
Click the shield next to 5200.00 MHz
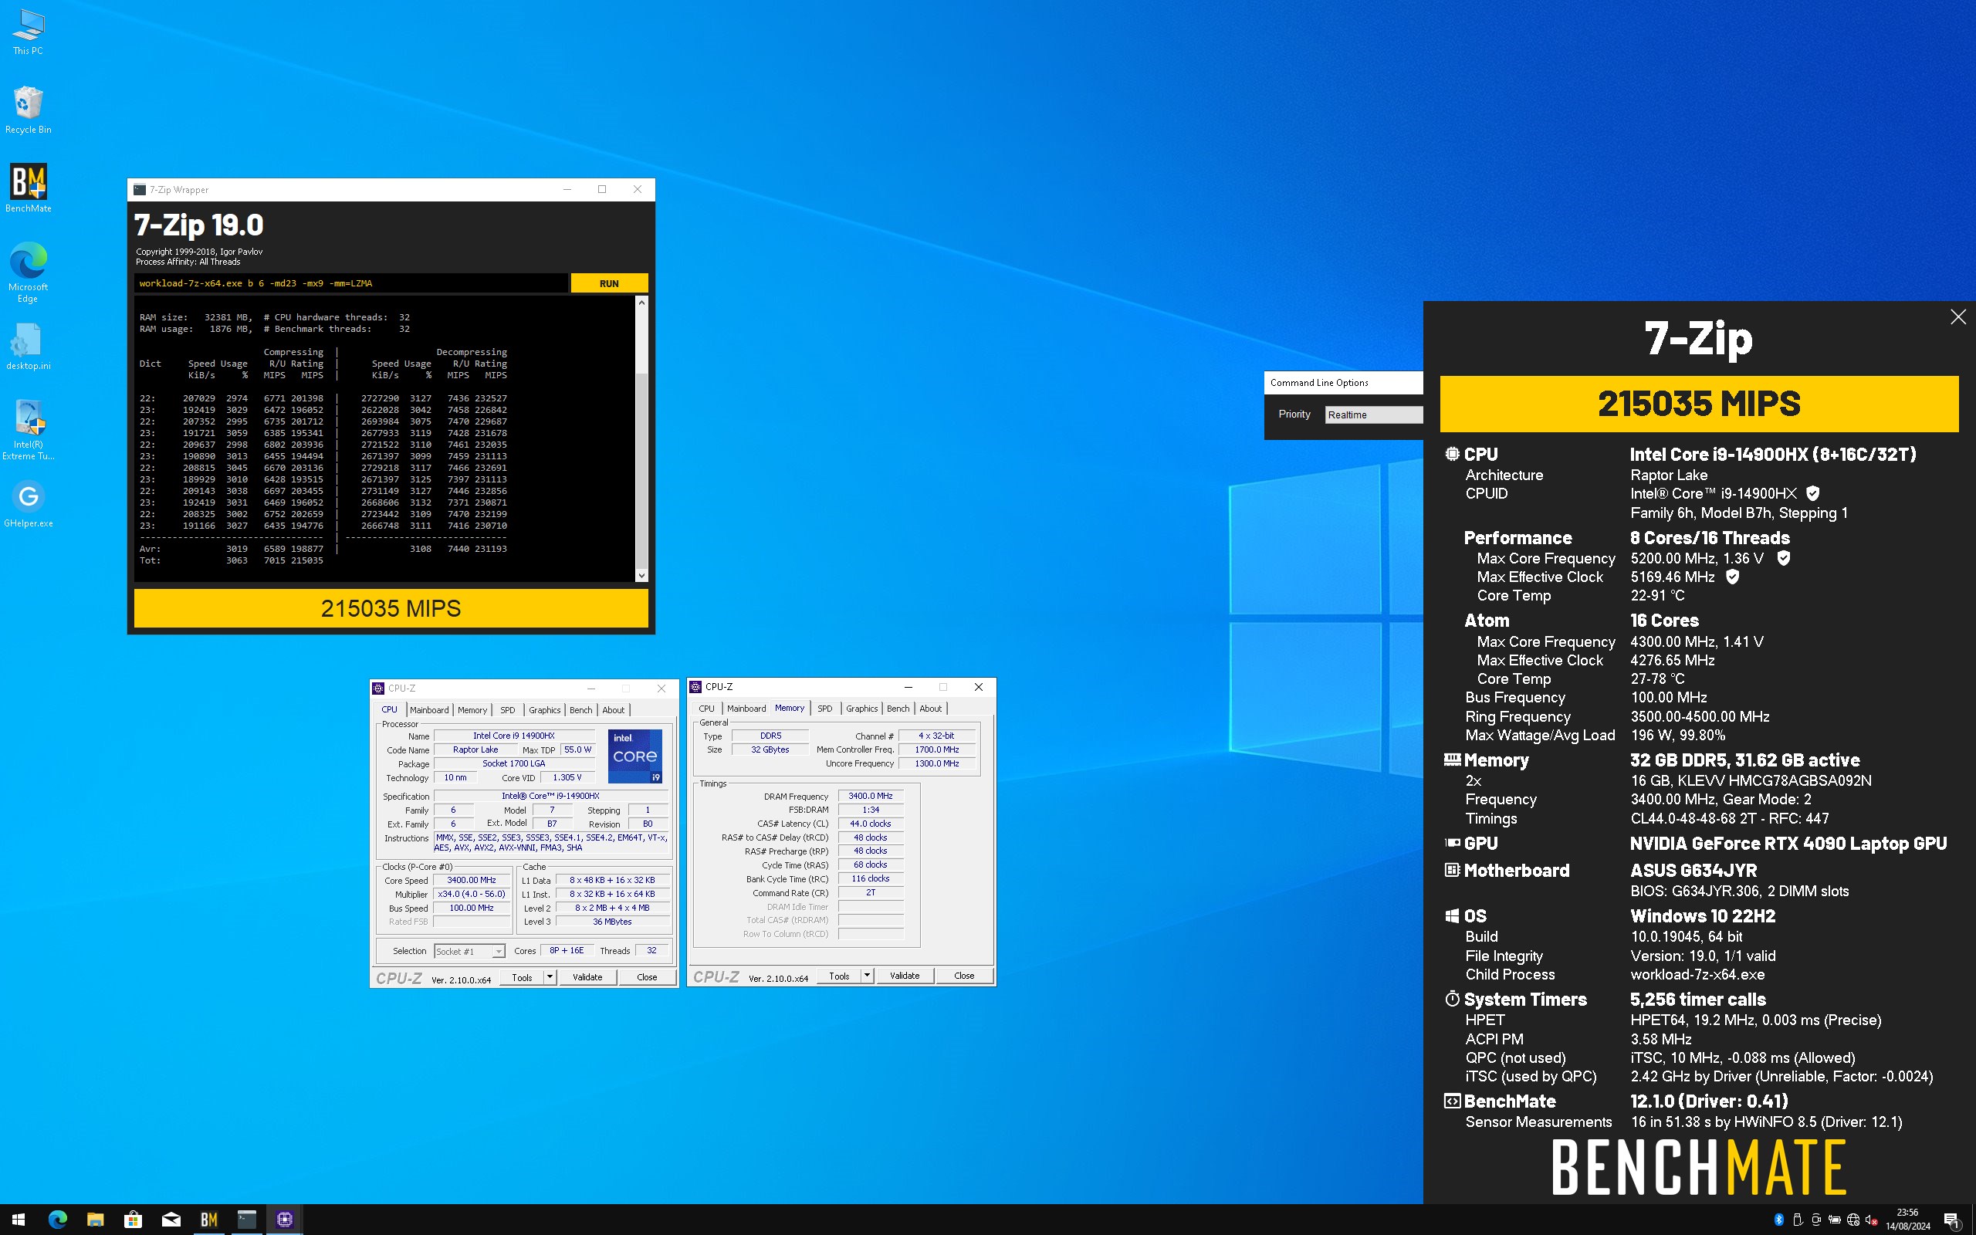point(1783,558)
